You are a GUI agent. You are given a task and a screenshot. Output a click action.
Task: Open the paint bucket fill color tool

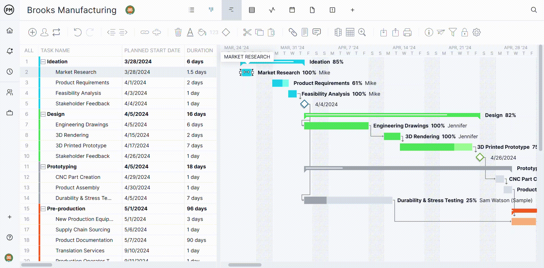pos(202,32)
